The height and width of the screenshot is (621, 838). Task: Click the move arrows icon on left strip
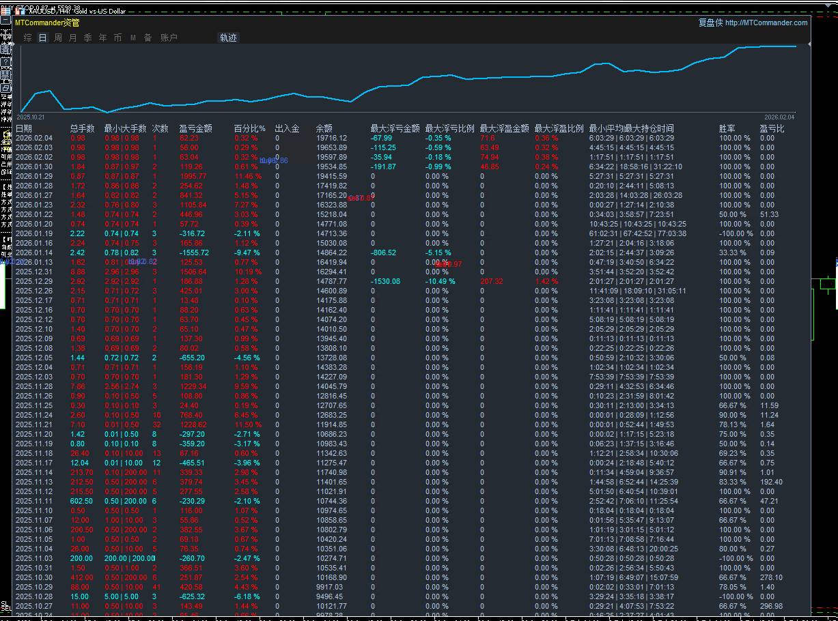click(x=6, y=34)
